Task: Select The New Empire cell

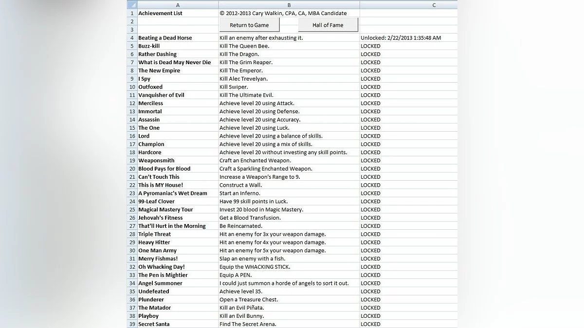Action: click(178, 70)
